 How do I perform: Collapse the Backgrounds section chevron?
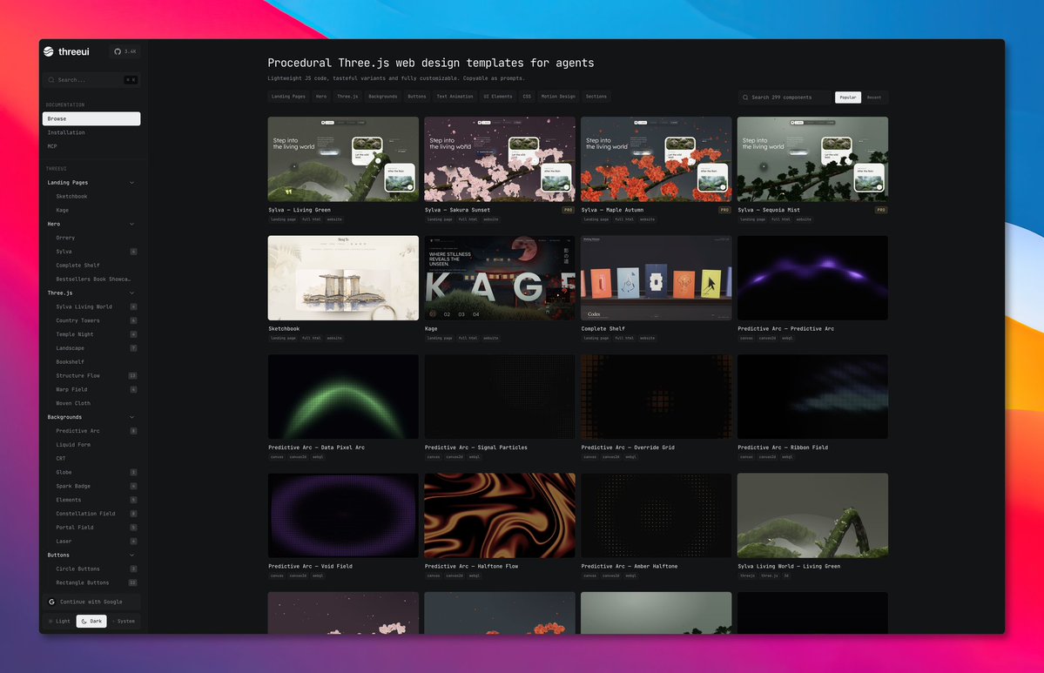tap(131, 417)
